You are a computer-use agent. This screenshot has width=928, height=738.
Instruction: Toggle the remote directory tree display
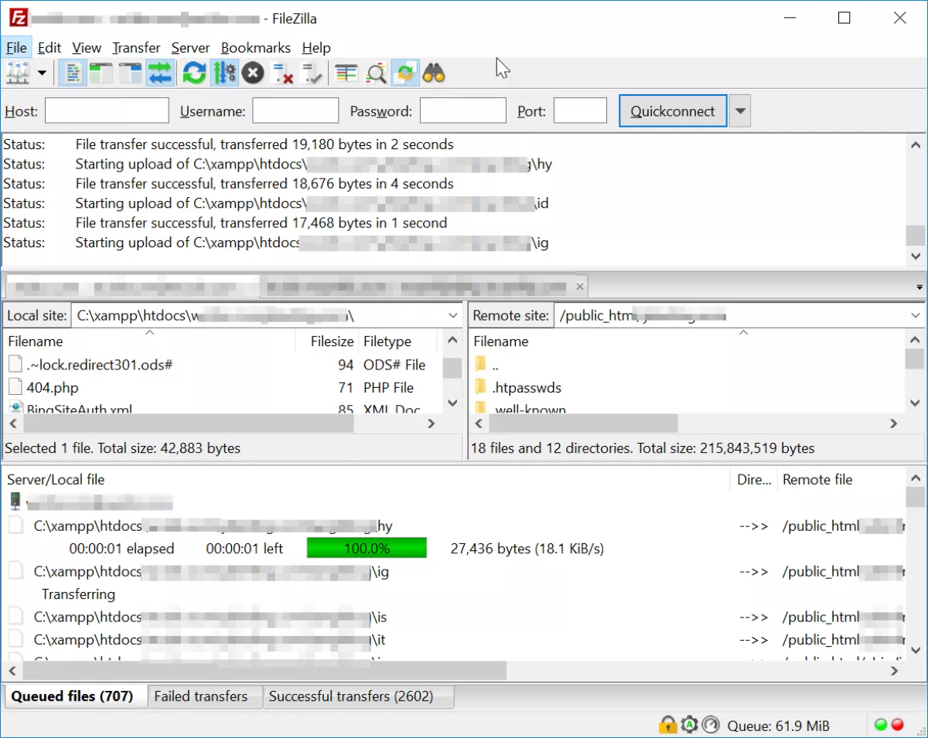coord(131,73)
